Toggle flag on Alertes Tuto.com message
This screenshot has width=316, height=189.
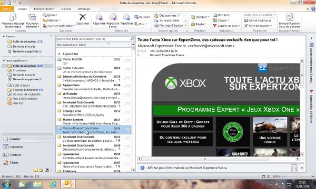tap(129, 69)
